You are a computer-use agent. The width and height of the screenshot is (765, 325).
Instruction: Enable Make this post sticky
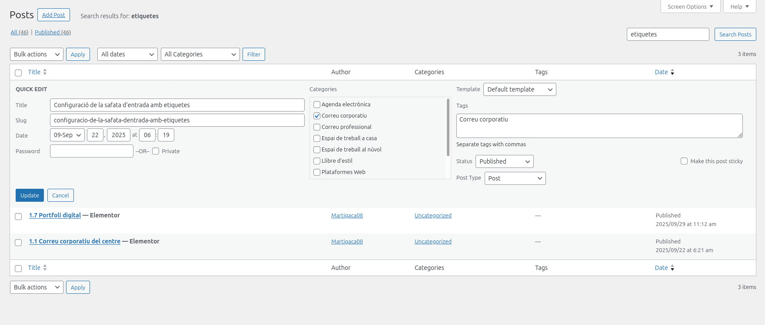click(684, 161)
